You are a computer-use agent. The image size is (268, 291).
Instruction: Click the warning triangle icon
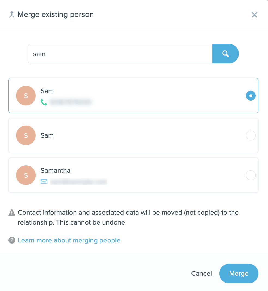pyautogui.click(x=12, y=212)
